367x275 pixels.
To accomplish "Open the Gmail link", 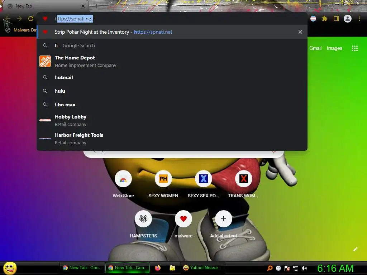I will [x=315, y=48].
